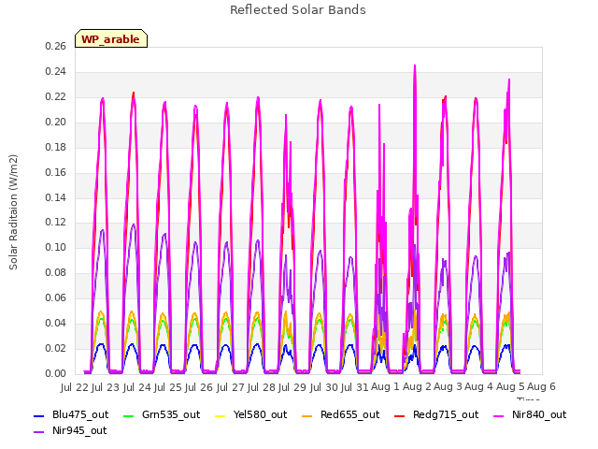Image resolution: width=598 pixels, height=449 pixels.
Task: Click the 0.00 y-axis tick label
Action: [56, 373]
